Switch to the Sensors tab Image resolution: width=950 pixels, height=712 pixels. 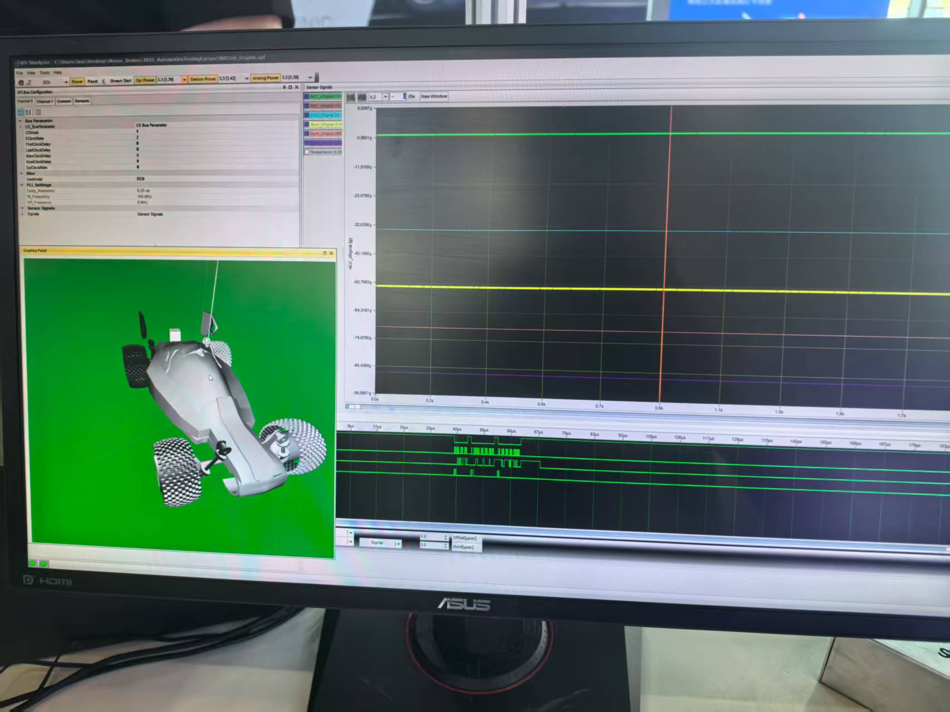(82, 101)
